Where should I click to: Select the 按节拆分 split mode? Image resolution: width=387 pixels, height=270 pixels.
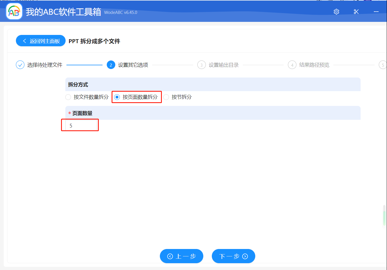tap(166, 97)
